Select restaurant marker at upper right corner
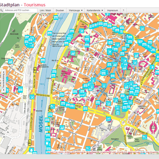 point(142,28)
